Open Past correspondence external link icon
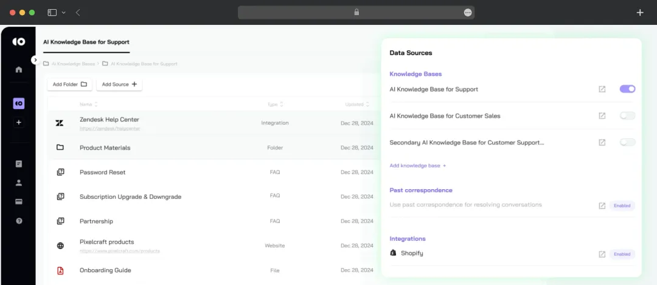This screenshot has width=657, height=285. click(x=602, y=206)
